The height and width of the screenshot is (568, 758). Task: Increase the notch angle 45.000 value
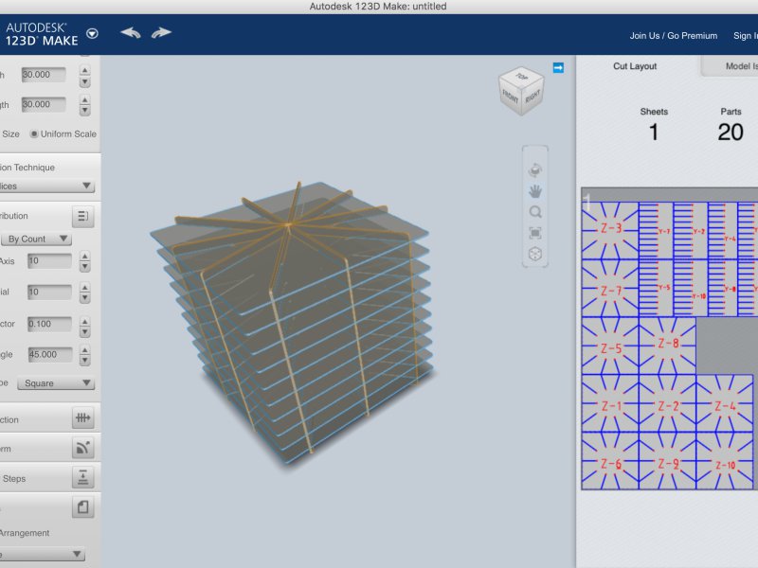pos(84,350)
